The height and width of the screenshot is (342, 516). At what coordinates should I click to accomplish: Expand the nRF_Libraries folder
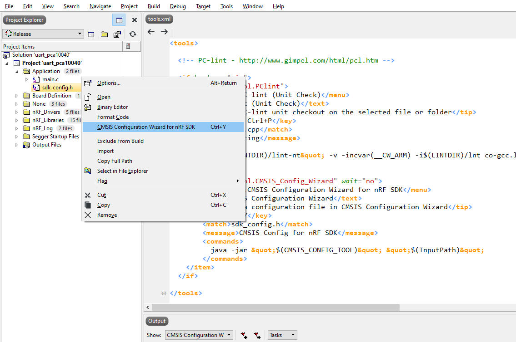pyautogui.click(x=17, y=121)
